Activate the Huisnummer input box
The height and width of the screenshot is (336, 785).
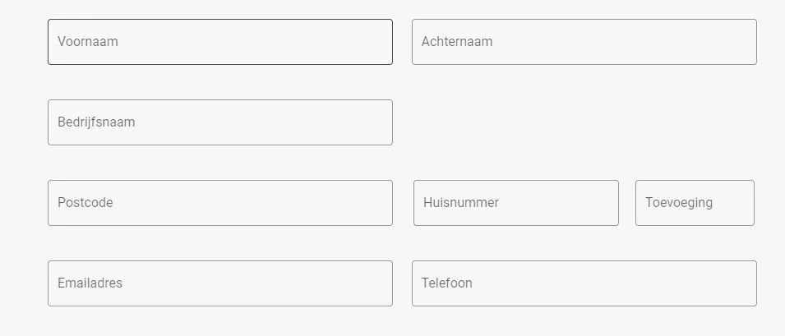pos(515,203)
